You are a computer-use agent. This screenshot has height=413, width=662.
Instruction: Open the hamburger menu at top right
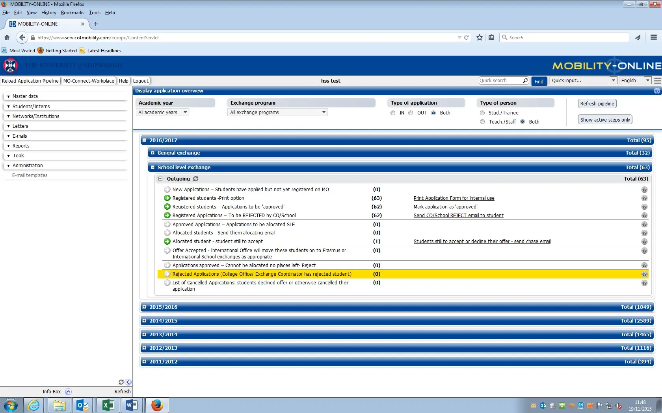click(x=653, y=37)
